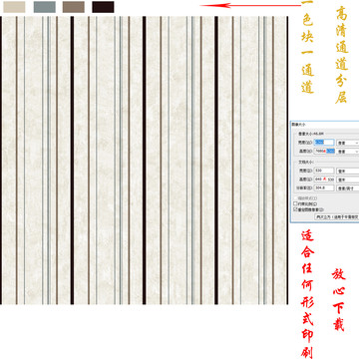359x359 pixels.
Task: Open the pixel width unit dropdown
Action: 348,143
